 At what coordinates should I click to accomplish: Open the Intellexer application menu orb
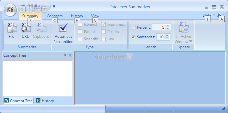click(x=10, y=10)
